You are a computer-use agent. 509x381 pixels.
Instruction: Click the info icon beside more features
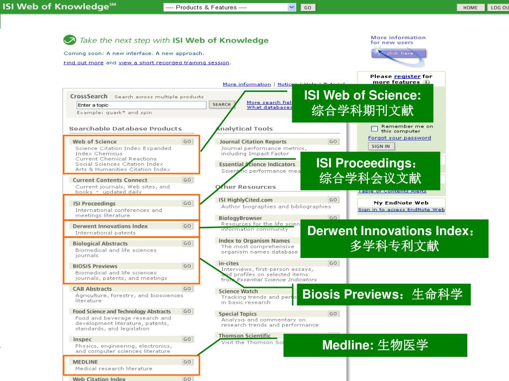(x=427, y=82)
